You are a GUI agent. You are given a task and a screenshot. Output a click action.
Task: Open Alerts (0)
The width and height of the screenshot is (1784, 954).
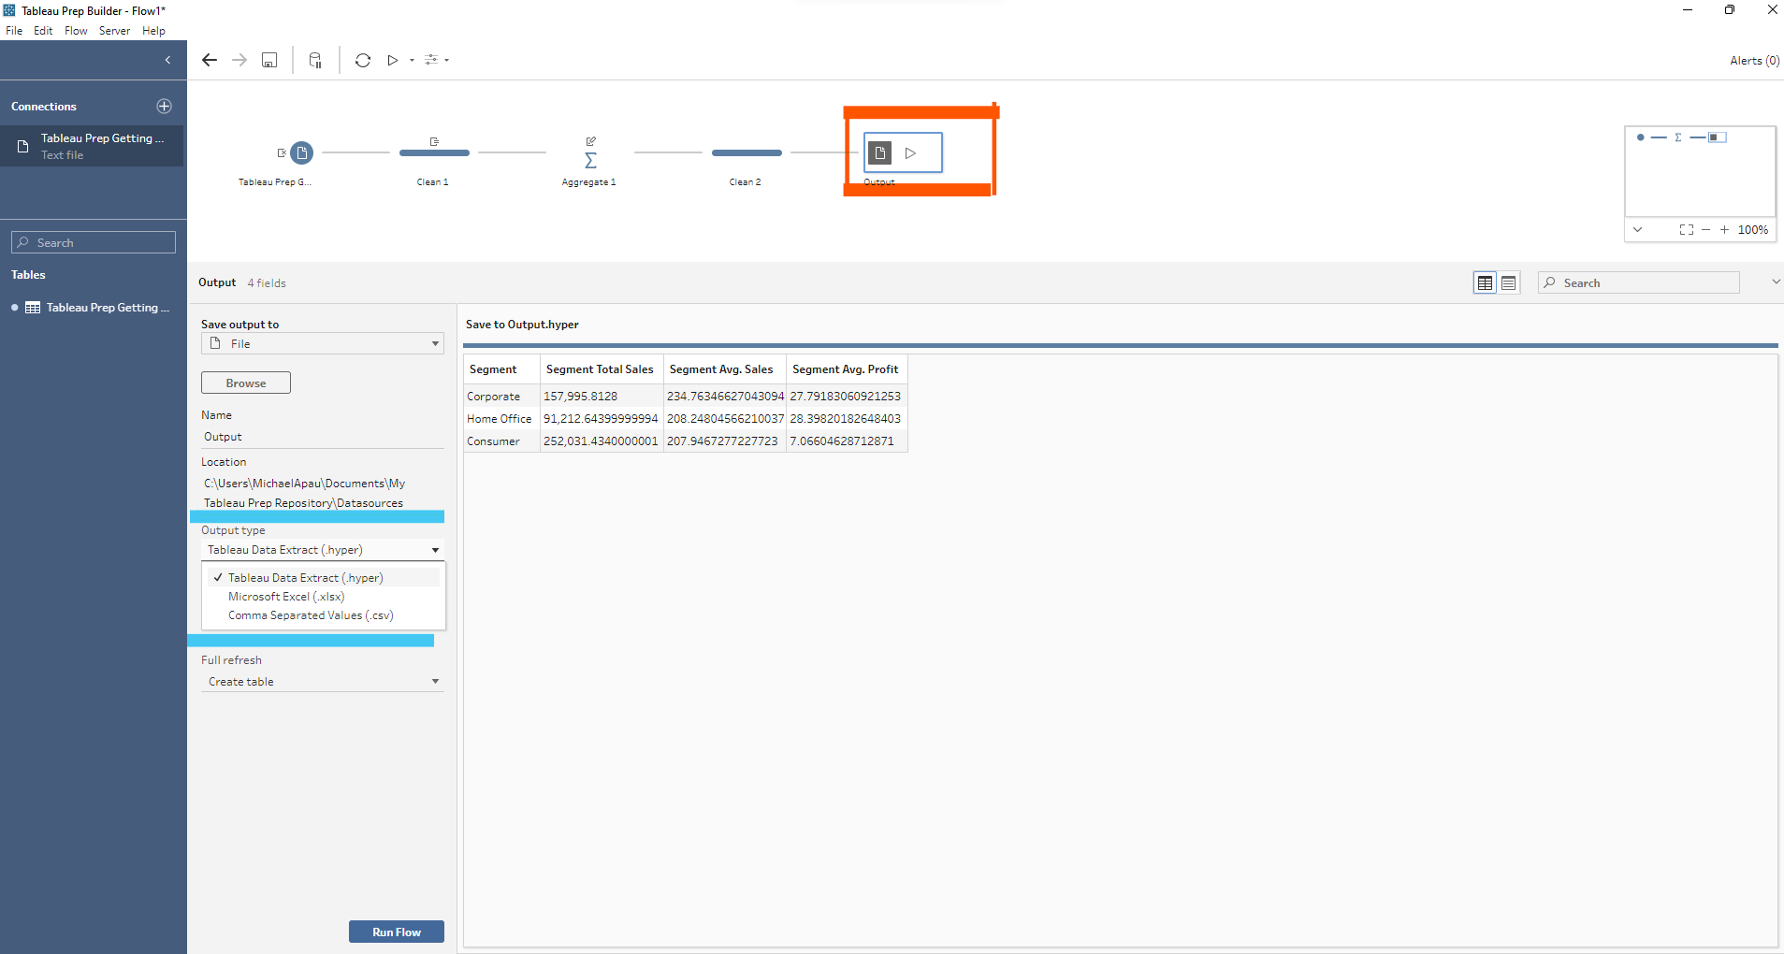pyautogui.click(x=1754, y=61)
